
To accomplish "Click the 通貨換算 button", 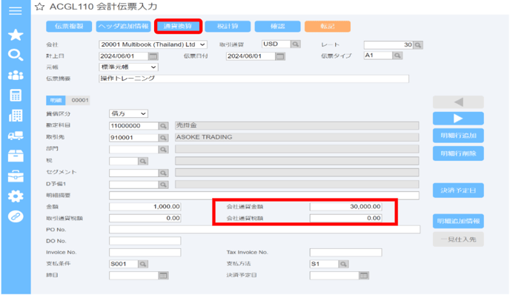I will 178,27.
